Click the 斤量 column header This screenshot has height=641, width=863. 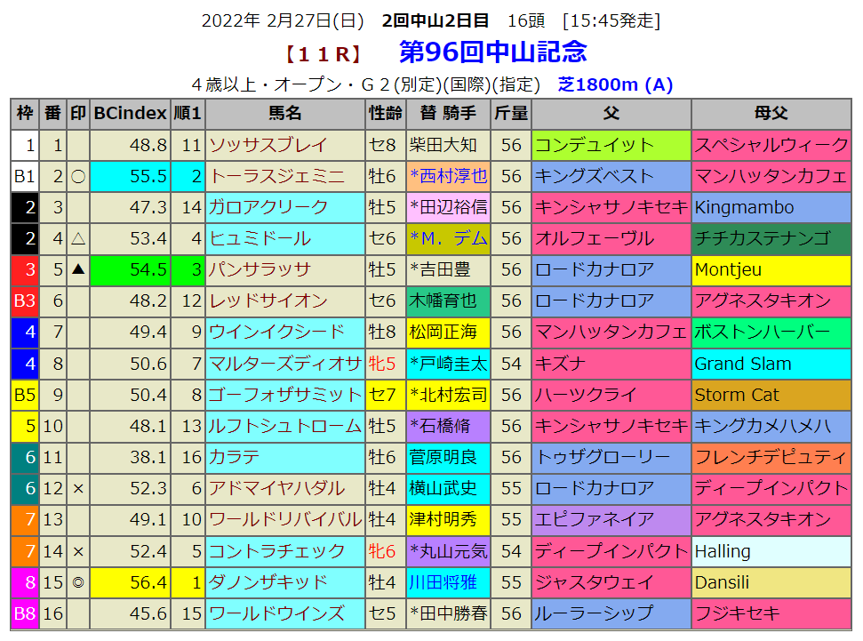tap(511, 114)
